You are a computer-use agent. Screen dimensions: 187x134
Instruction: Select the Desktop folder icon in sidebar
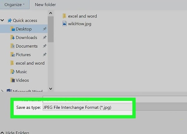coord(12,29)
